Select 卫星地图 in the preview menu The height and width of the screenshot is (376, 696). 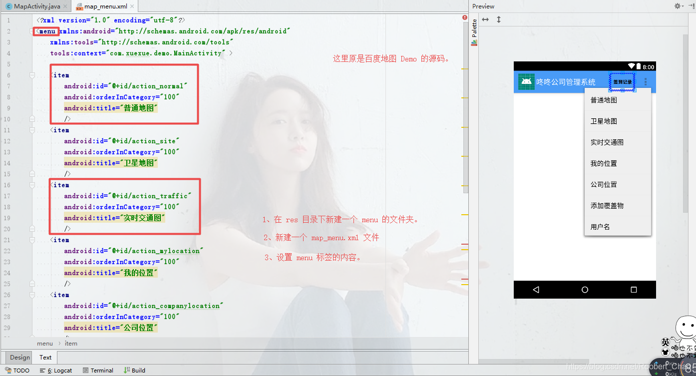coord(604,120)
